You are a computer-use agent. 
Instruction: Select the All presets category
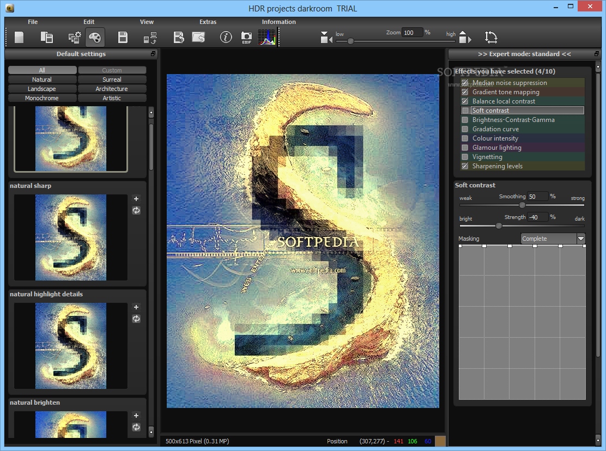[x=42, y=70]
